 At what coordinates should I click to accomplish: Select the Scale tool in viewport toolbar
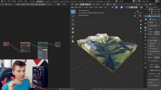coord(73,28)
